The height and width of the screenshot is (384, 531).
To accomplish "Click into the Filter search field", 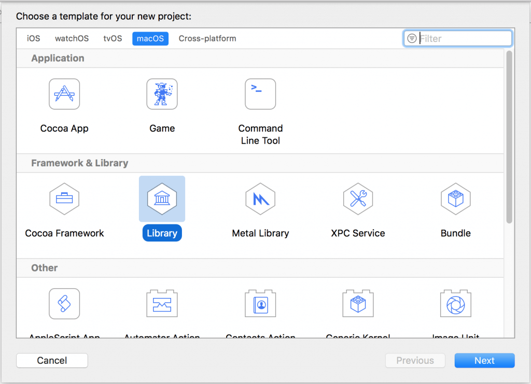I will pos(463,38).
